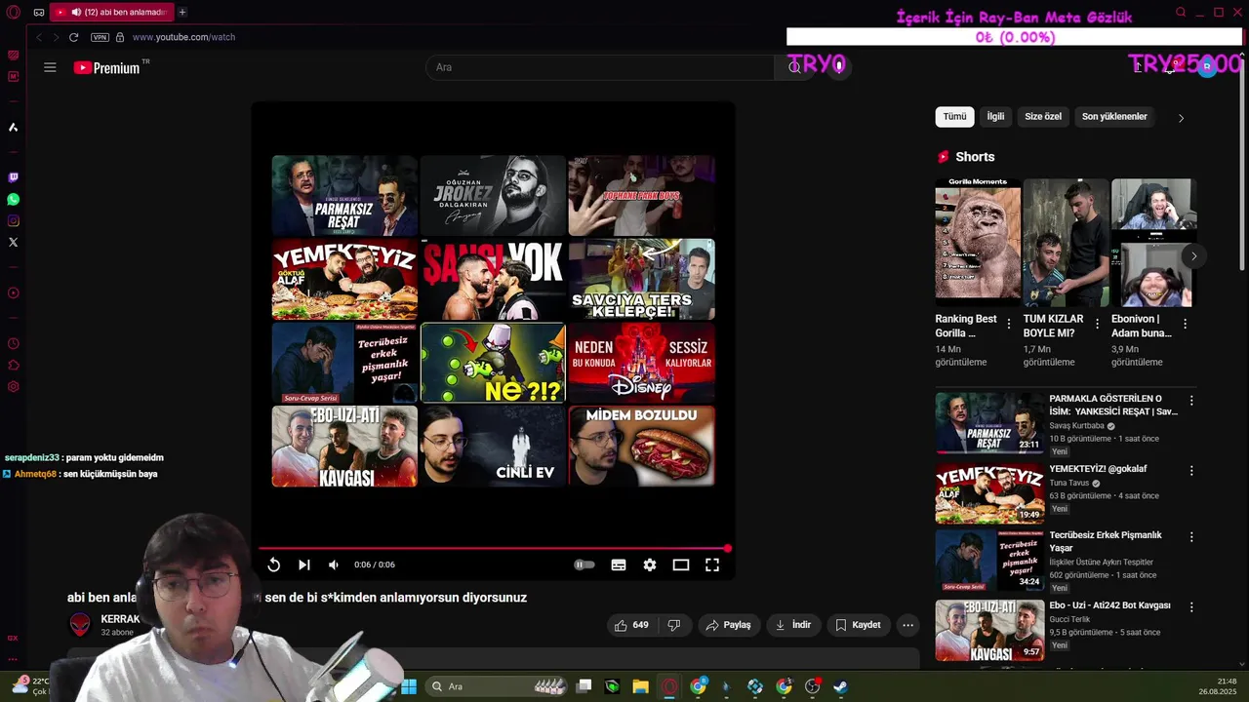
Task: Open the Twitch sidebar icon in Opera
Action: pos(13,177)
